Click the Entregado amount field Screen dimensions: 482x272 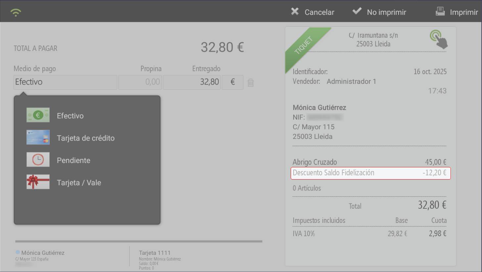tap(192, 82)
